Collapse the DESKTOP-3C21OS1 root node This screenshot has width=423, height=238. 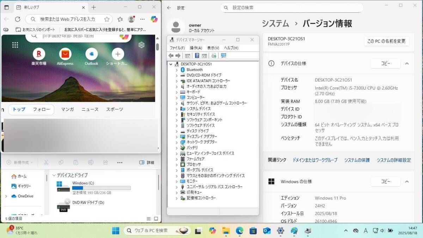point(171,64)
